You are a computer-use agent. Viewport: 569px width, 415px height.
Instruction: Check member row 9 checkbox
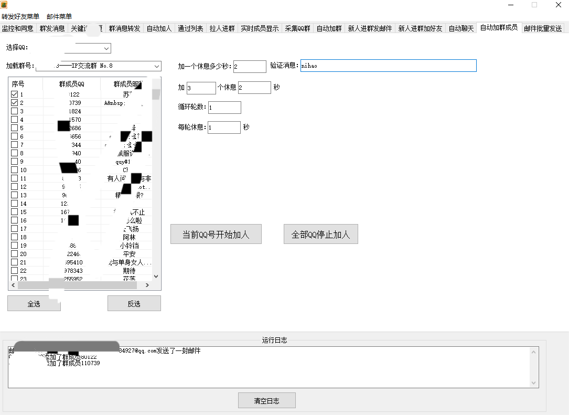tap(15, 161)
